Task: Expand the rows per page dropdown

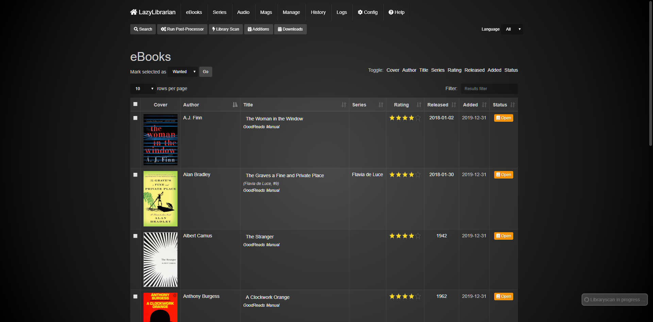Action: (143, 89)
